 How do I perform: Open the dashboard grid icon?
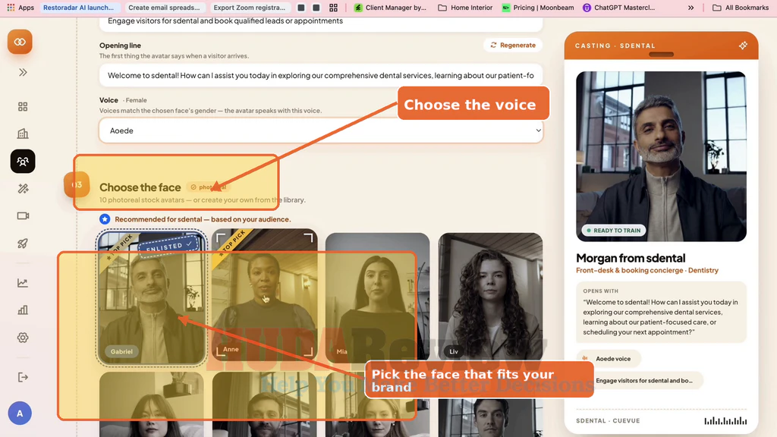coord(23,107)
